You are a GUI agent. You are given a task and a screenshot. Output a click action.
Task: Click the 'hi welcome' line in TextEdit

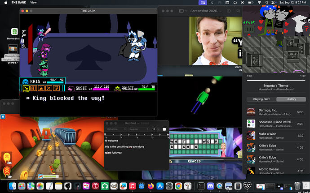111,141
